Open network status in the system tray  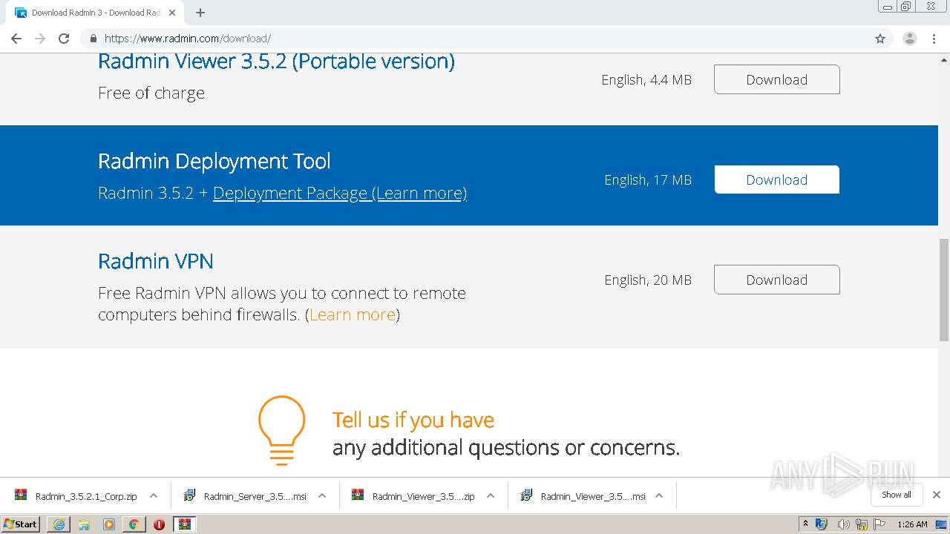tap(861, 524)
